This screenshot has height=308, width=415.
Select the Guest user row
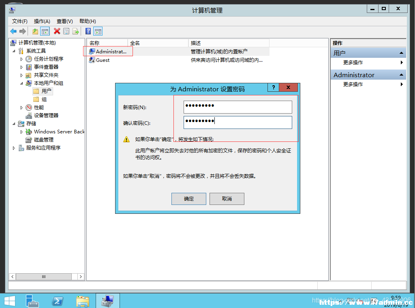[179, 60]
